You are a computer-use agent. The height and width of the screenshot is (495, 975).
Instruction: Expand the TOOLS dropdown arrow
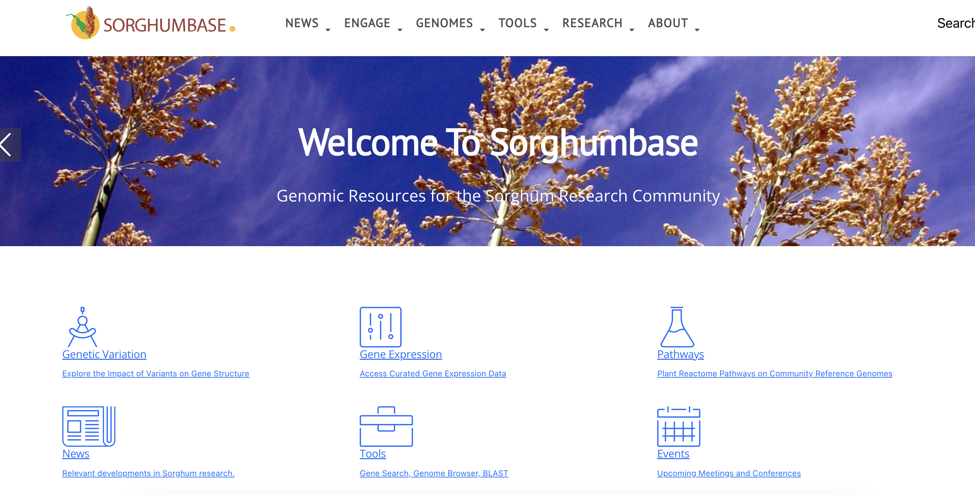[546, 29]
